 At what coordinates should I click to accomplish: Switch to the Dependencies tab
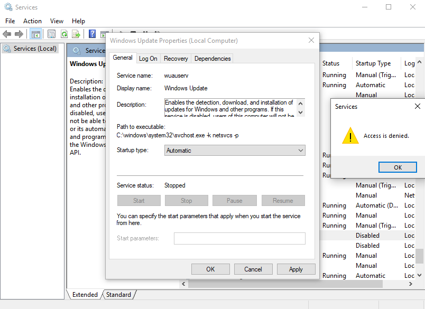coord(212,59)
